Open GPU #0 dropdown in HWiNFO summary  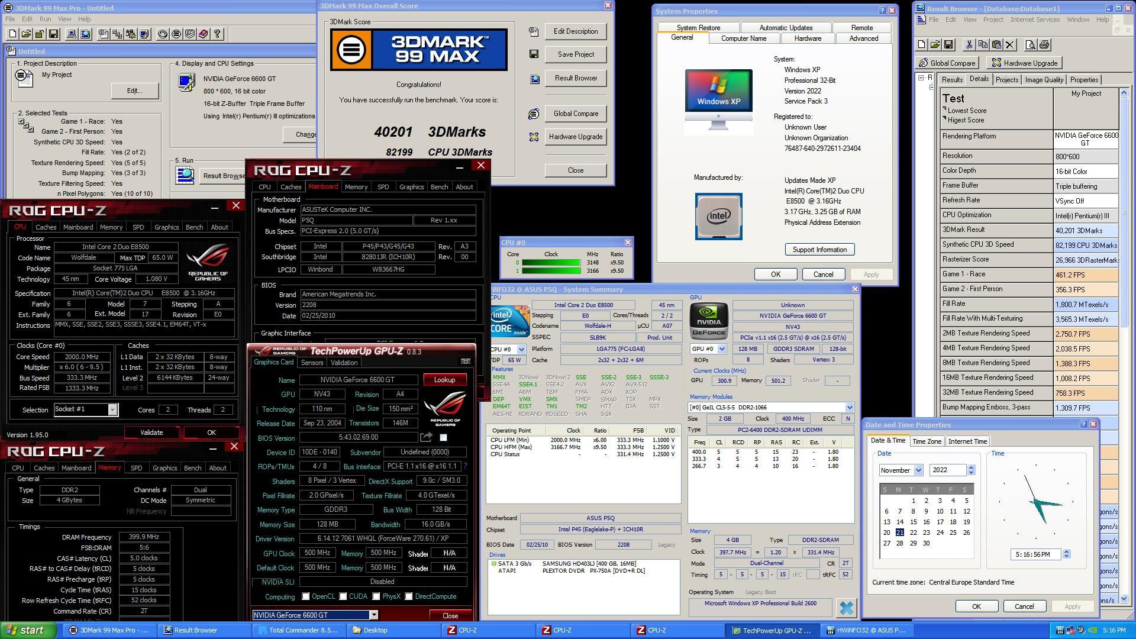722,349
